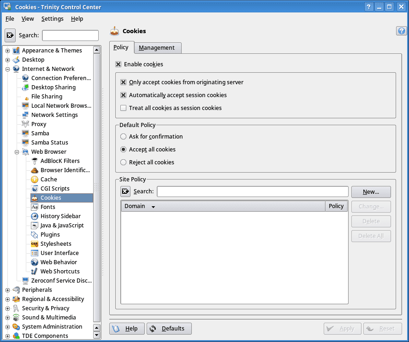Click the Stylesheets CSS icon
The height and width of the screenshot is (342, 409).
coord(35,244)
